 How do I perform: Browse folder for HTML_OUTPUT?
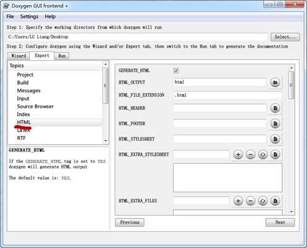coord(275,82)
